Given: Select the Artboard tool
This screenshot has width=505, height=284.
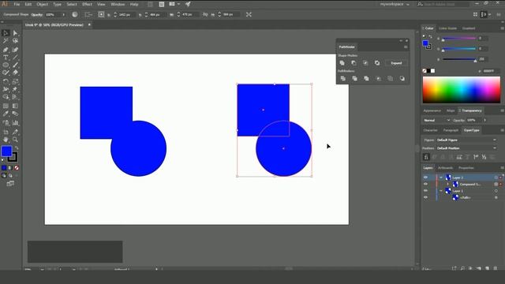Looking at the screenshot, I should click(6, 132).
